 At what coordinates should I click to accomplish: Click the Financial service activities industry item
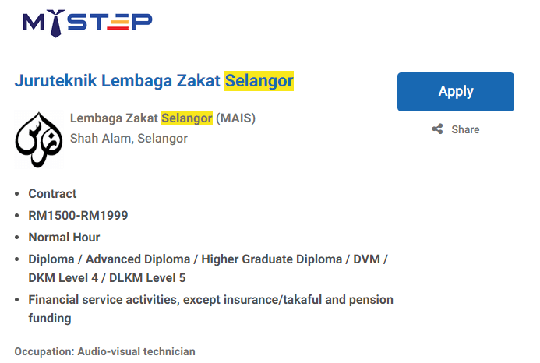210,309
